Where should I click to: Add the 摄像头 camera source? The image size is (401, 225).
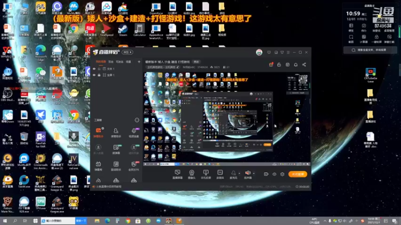(191, 174)
